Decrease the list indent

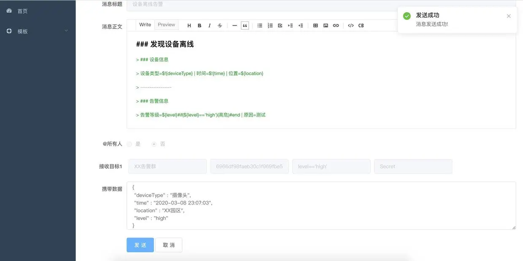301,26
